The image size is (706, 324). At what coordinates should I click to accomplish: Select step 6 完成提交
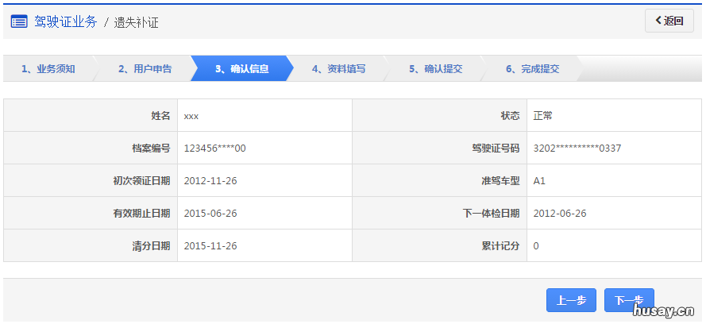coord(532,69)
